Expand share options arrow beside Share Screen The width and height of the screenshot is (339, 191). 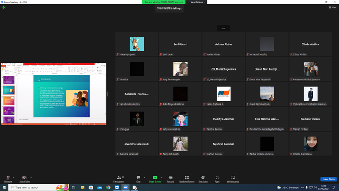click(x=162, y=178)
